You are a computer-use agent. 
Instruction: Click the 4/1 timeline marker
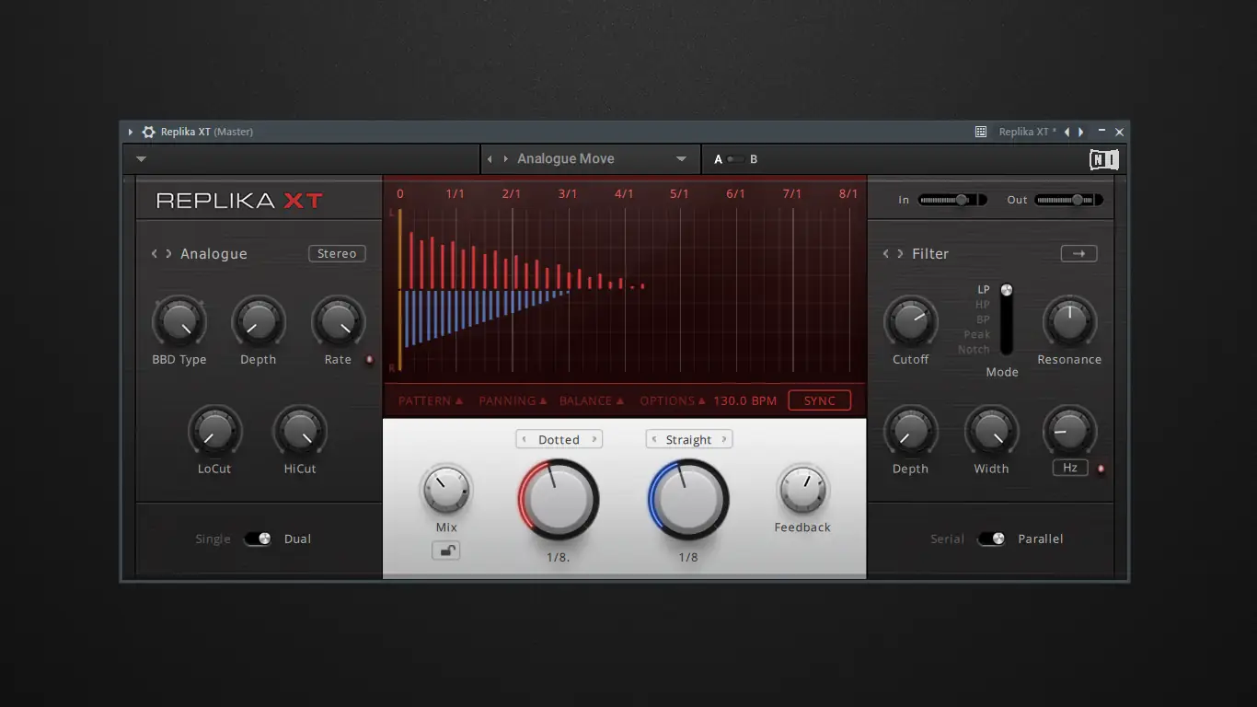point(624,194)
